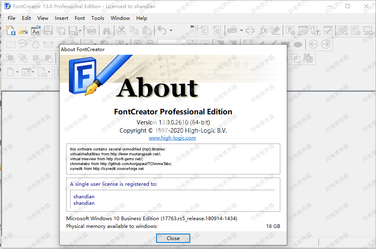Open the Undo history dropdown arrow
Screen dimensions: 376x249
171,30
